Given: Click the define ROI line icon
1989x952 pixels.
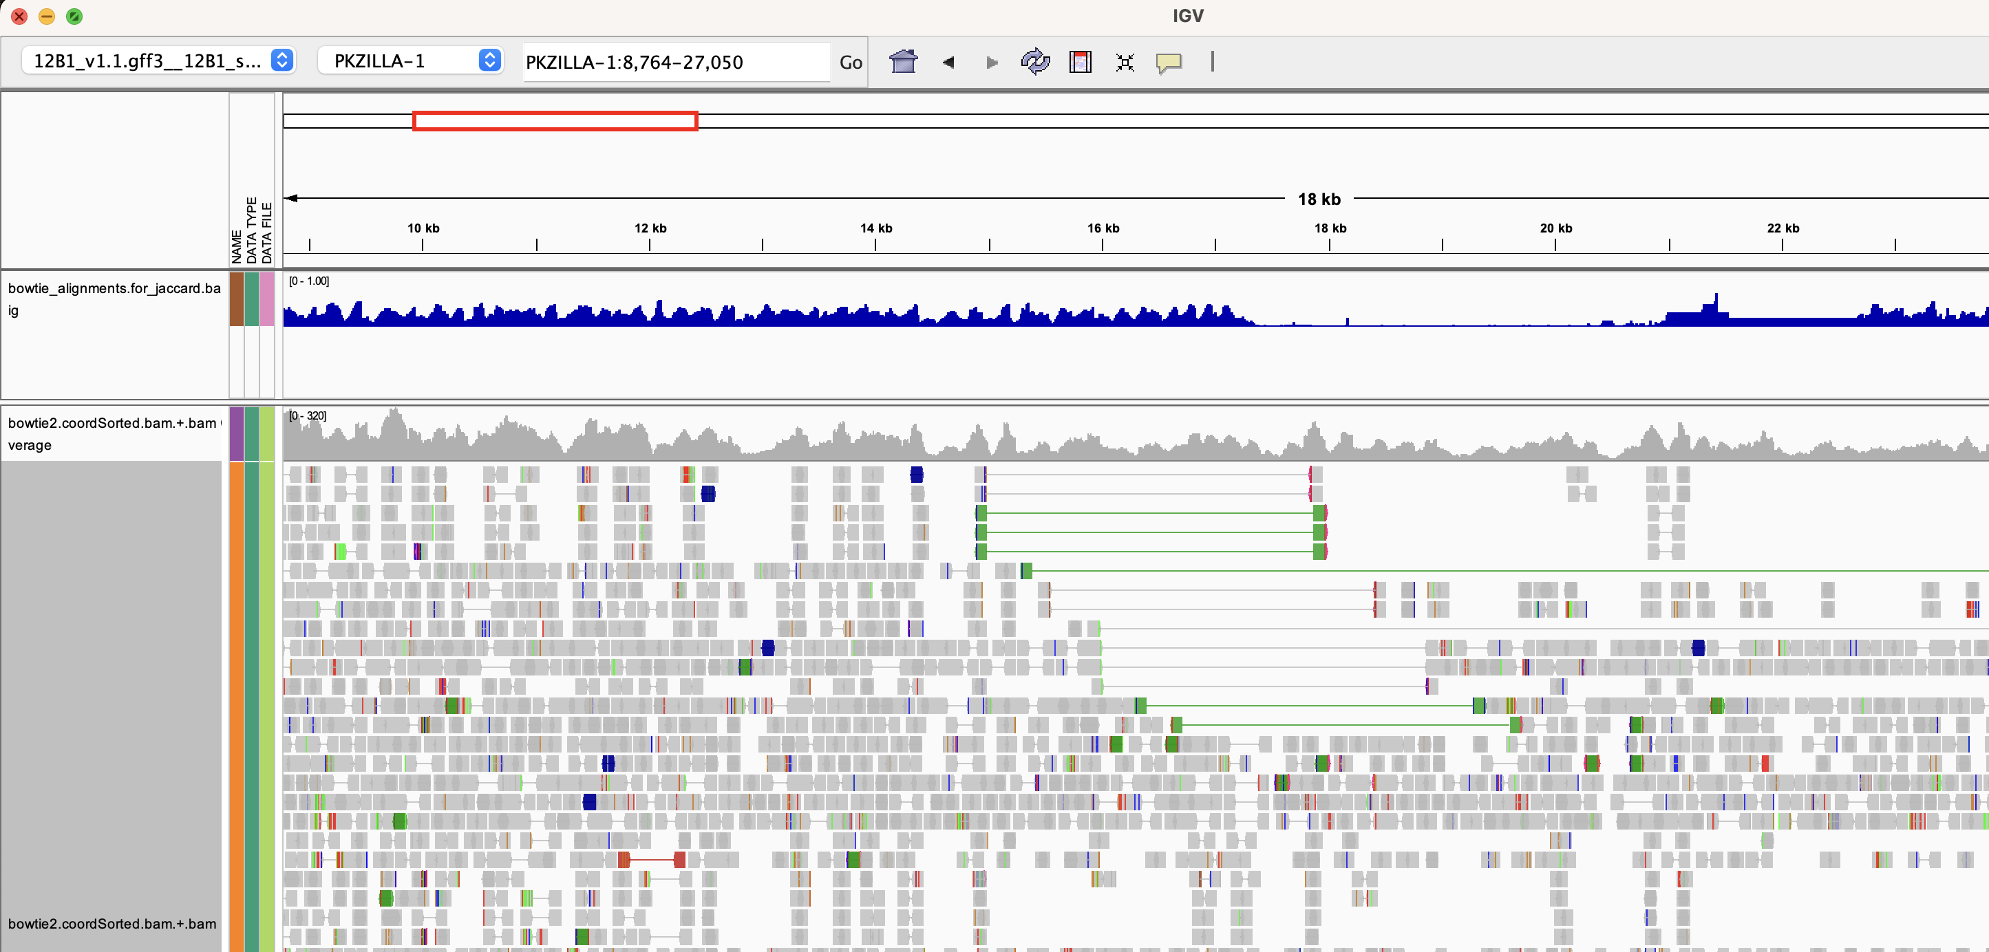Looking at the screenshot, I should click(x=1212, y=63).
